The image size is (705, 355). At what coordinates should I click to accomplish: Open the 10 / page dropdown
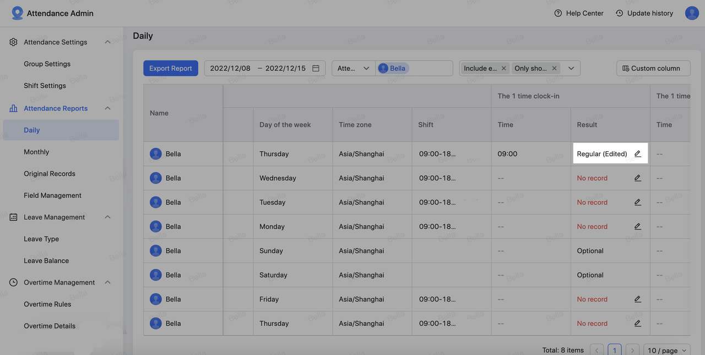coord(668,350)
